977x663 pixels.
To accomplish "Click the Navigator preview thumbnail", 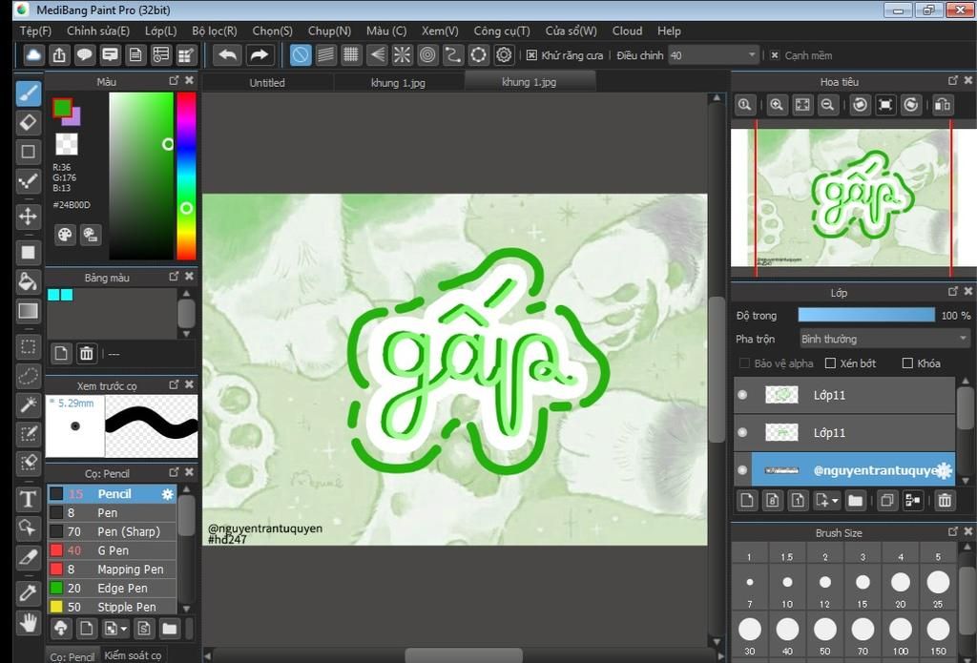I will click(854, 198).
